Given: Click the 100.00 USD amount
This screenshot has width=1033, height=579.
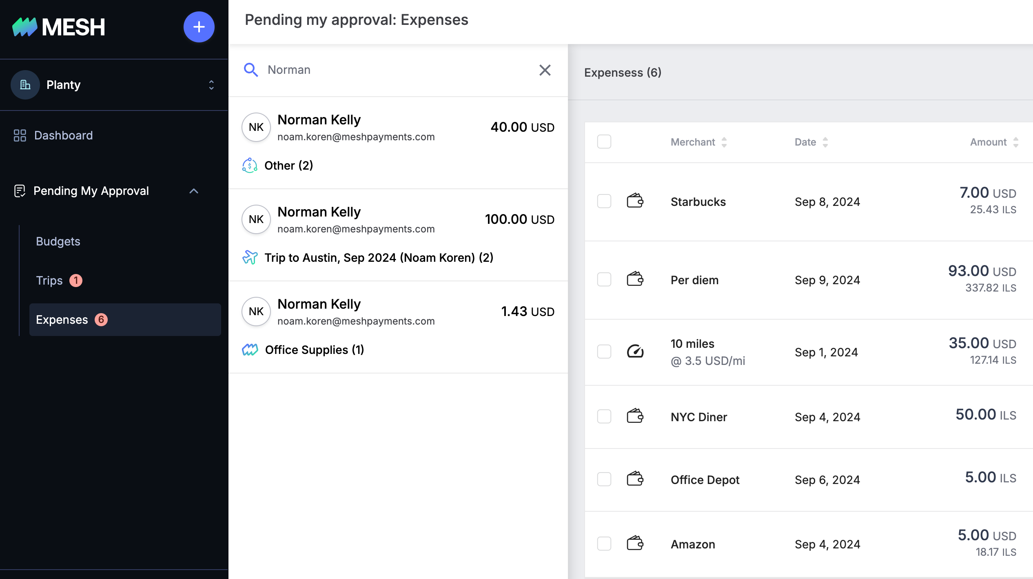Looking at the screenshot, I should (520, 219).
